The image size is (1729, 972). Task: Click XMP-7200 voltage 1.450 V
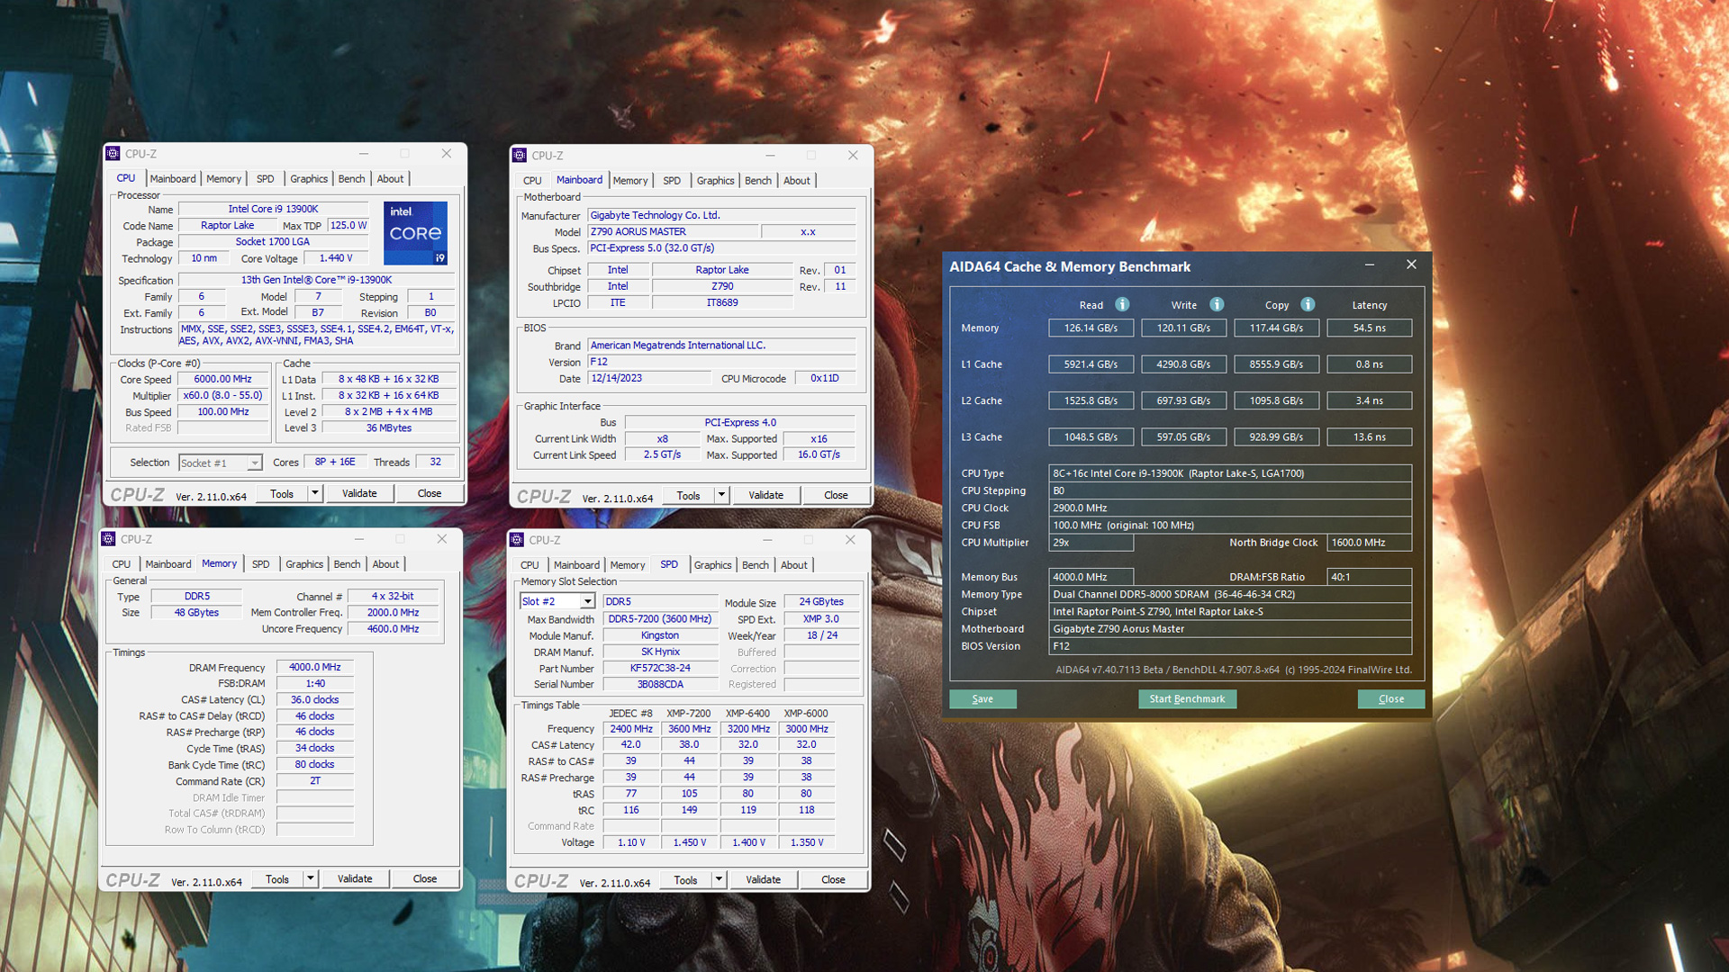click(690, 843)
